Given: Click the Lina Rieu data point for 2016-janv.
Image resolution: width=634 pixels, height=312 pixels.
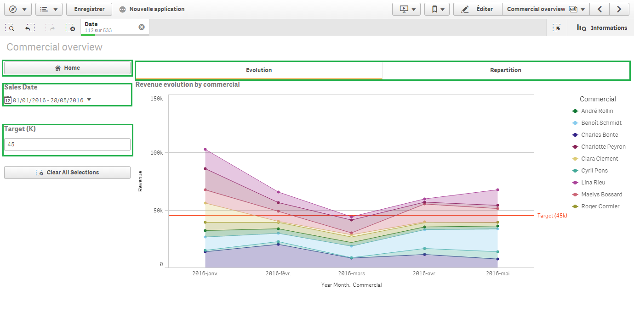Looking at the screenshot, I should point(205,150).
